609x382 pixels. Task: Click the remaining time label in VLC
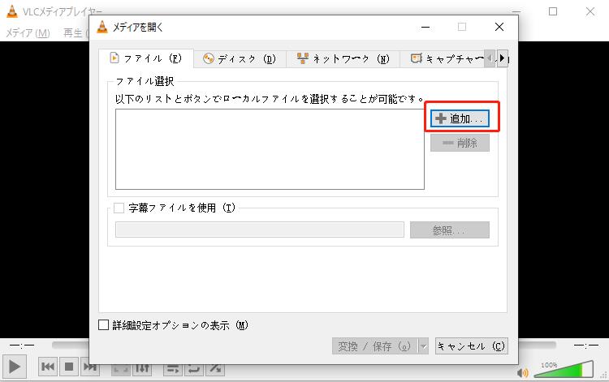[586, 345]
